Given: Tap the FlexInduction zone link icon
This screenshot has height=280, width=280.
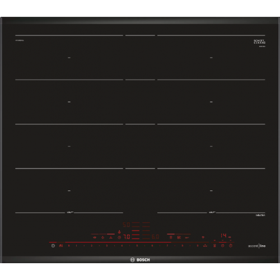Looking at the screenshot, I should point(171,237).
